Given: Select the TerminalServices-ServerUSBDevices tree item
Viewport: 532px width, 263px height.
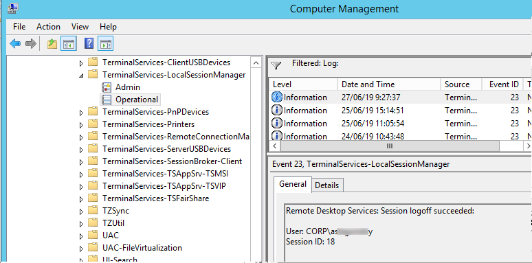Looking at the screenshot, I should (x=166, y=149).
